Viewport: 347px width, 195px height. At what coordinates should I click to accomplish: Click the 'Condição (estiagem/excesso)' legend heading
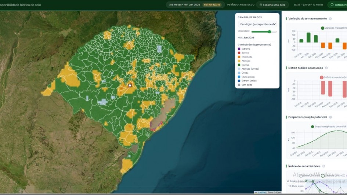[x=254, y=45]
